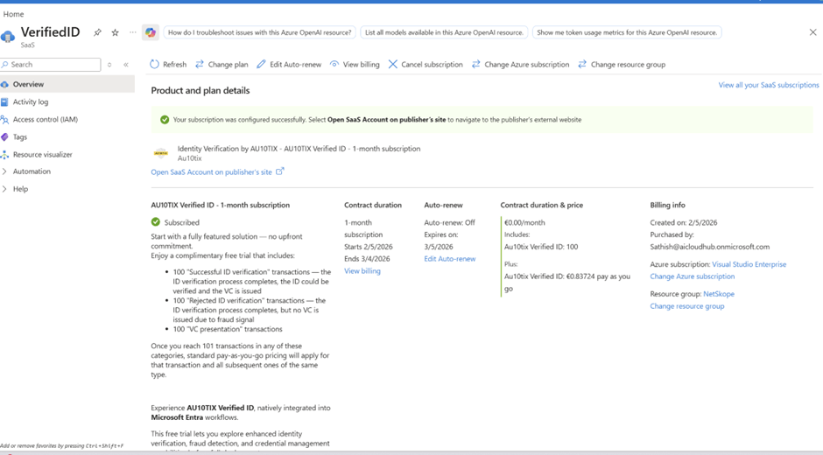Mark VerifiedID as a favorite with the star
Screen dimensions: 823x455
point(115,32)
